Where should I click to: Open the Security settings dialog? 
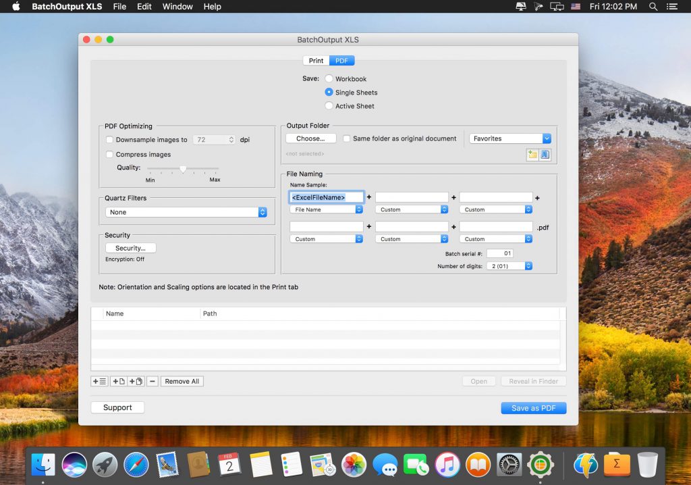(130, 248)
